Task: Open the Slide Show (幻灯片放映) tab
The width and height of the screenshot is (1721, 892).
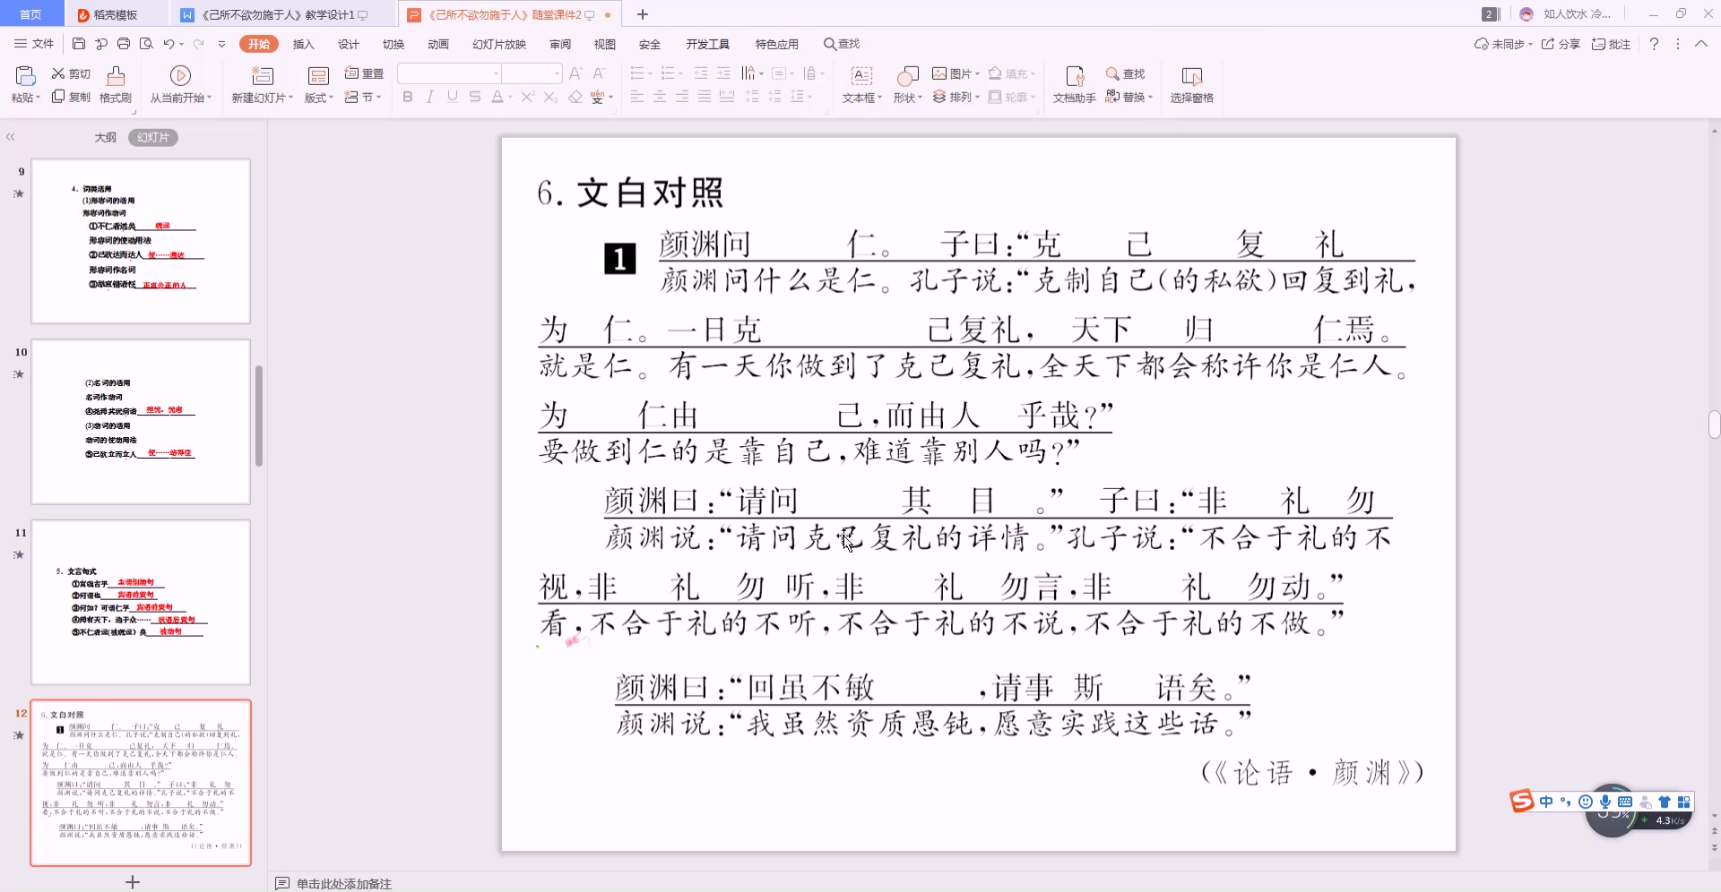Action: click(499, 44)
